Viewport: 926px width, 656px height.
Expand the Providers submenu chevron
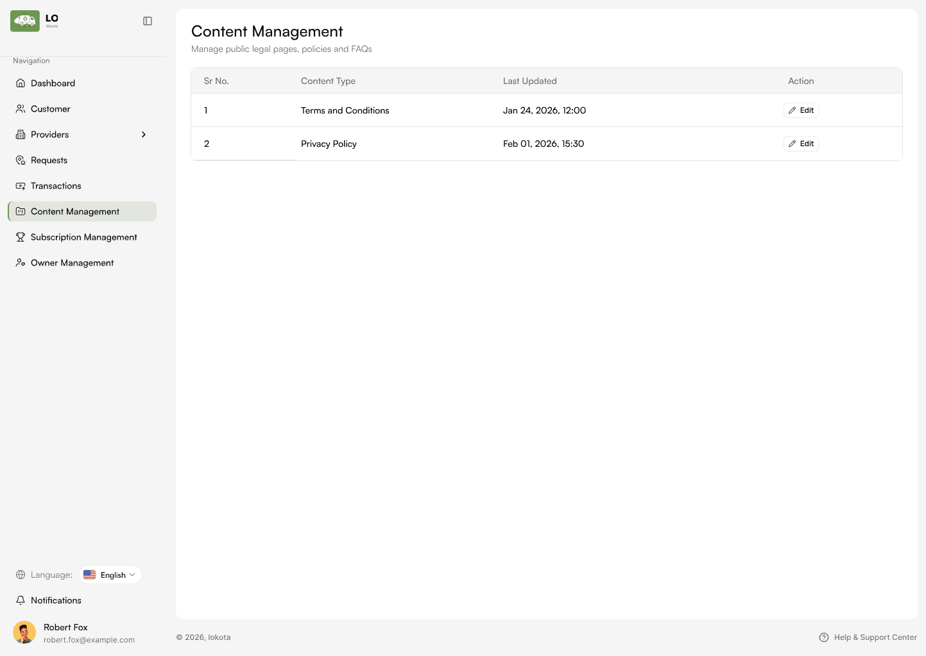(144, 135)
